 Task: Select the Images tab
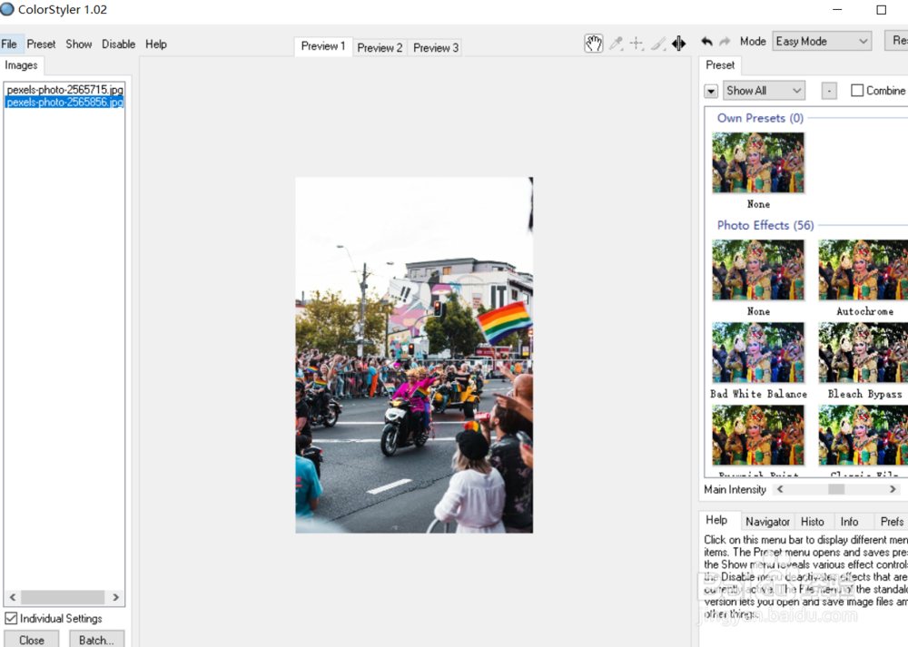click(x=22, y=65)
